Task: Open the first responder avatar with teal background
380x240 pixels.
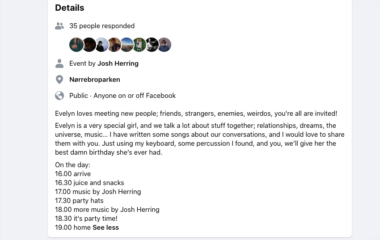Action: 76,45
